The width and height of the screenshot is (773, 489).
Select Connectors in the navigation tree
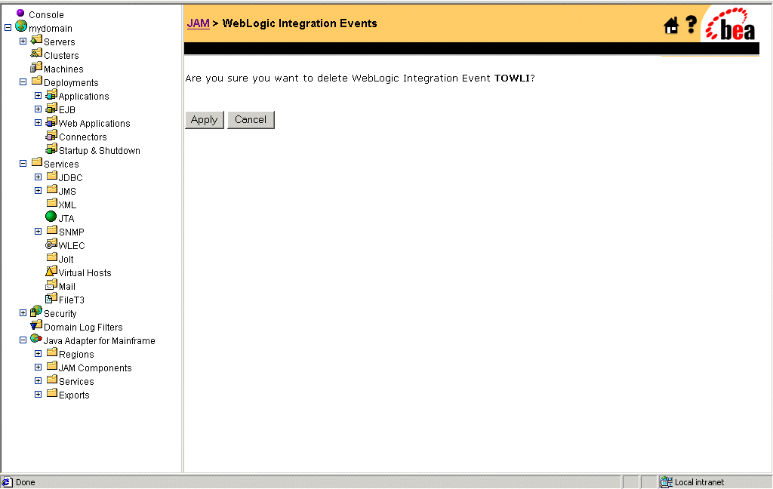pyautogui.click(x=83, y=137)
